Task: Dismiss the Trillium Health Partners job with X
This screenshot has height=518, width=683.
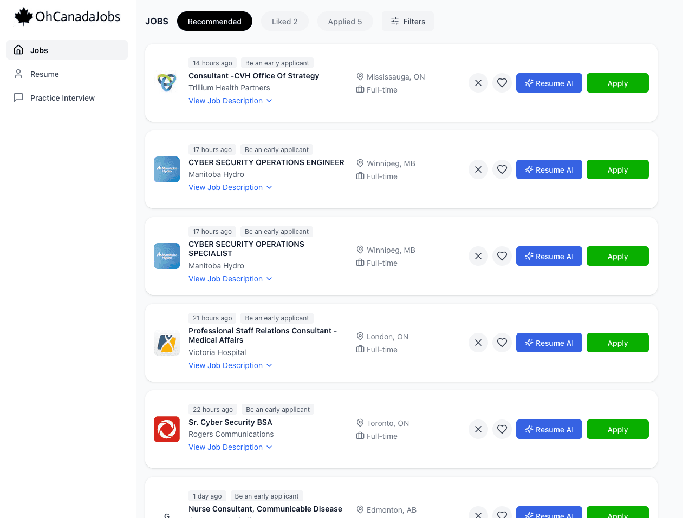Action: click(478, 83)
